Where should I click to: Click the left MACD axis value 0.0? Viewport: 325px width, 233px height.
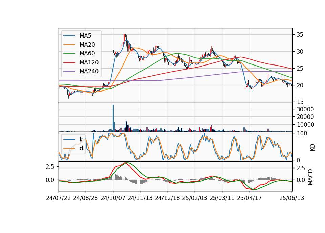coord(50,180)
